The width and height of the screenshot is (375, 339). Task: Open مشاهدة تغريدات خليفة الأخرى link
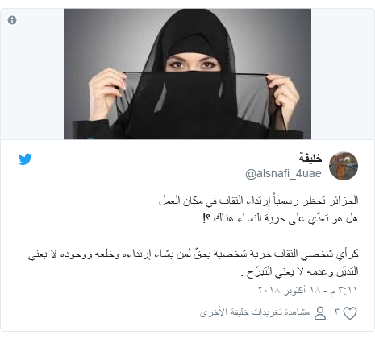255,312
